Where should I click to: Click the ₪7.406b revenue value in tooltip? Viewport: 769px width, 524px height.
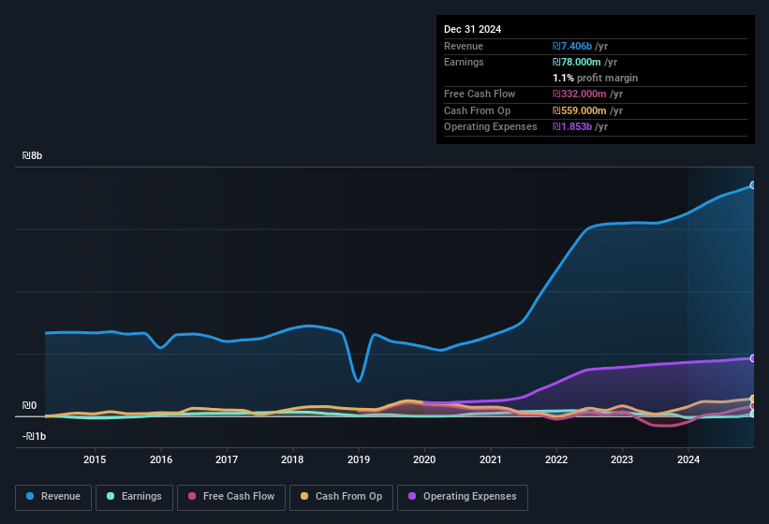[x=572, y=46]
